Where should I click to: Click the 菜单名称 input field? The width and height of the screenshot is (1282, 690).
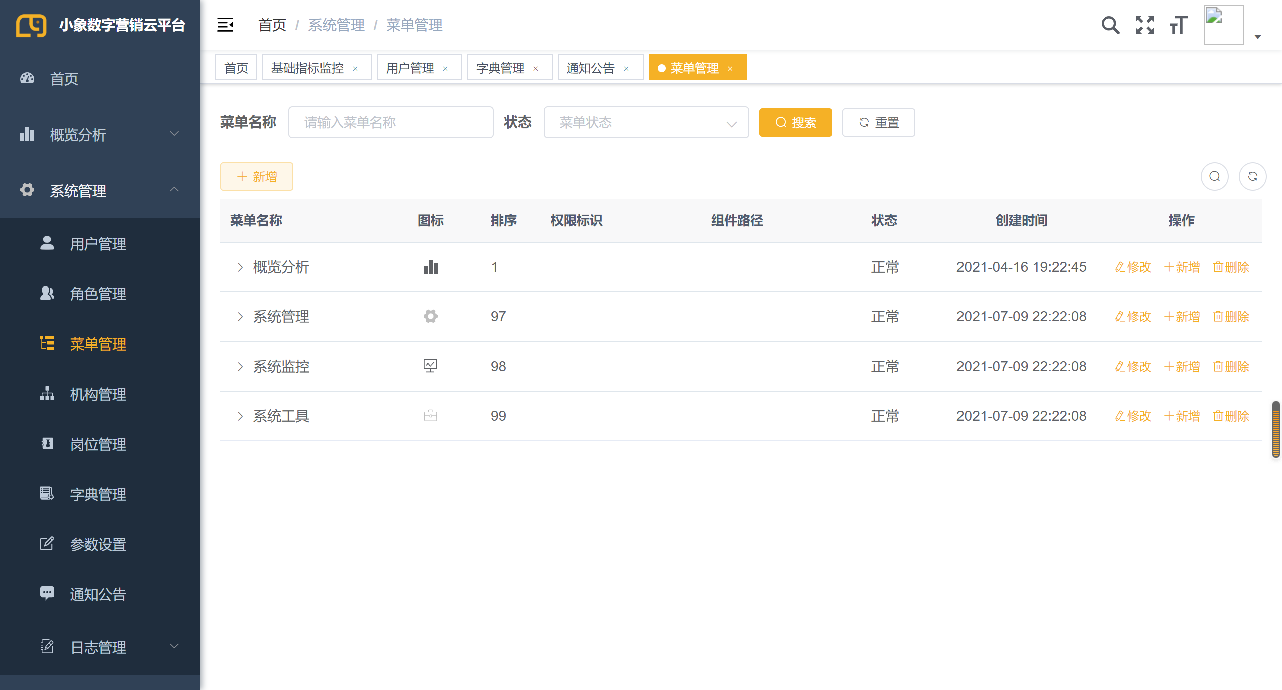click(391, 122)
